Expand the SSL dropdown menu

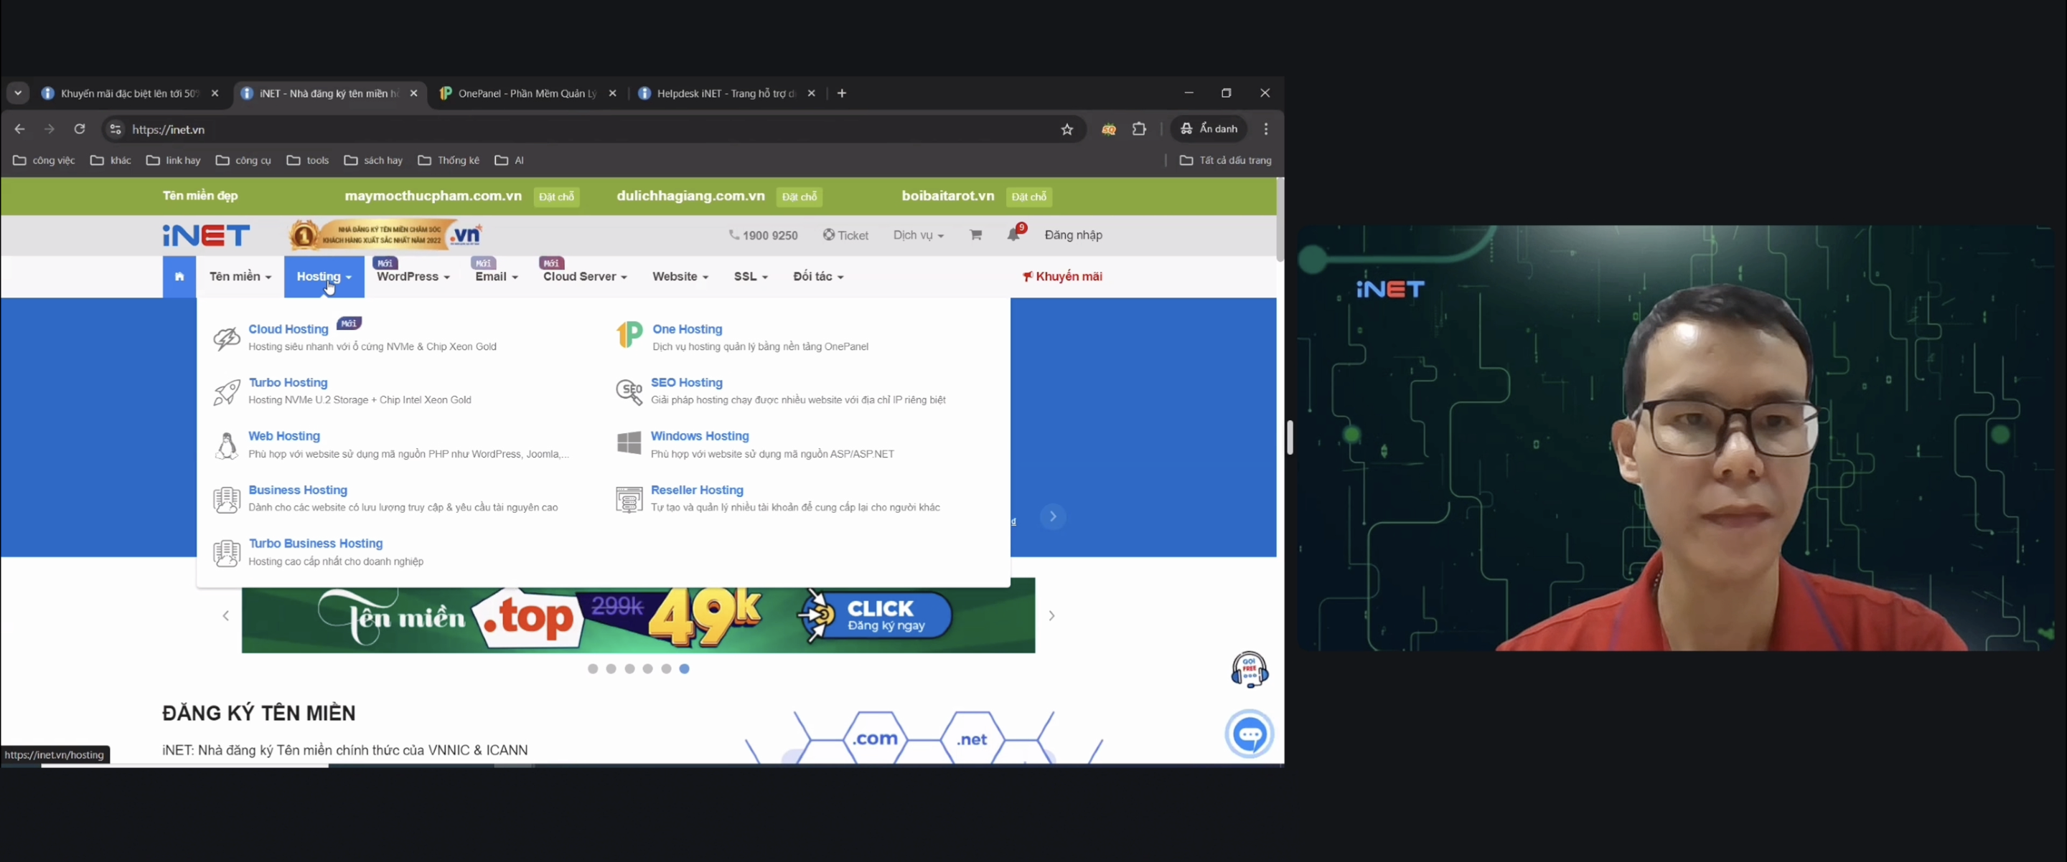click(751, 277)
